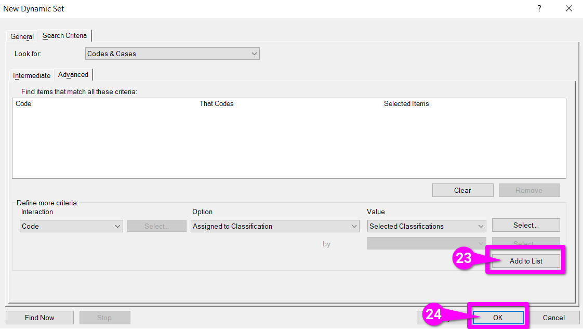Click the Help question mark icon
Viewport: 583px width, 329px height.
pyautogui.click(x=539, y=8)
